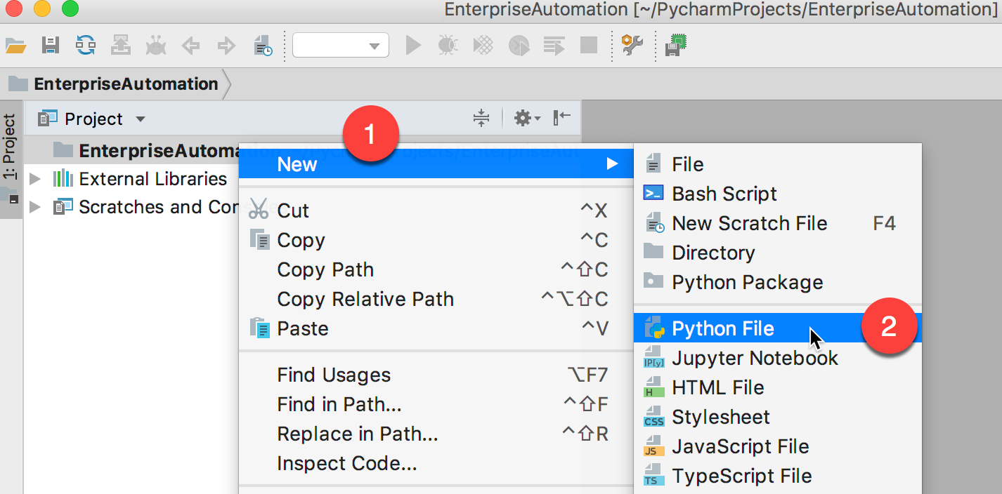Select Copy Path menu entry
This screenshot has height=494, width=1002.
[436, 269]
